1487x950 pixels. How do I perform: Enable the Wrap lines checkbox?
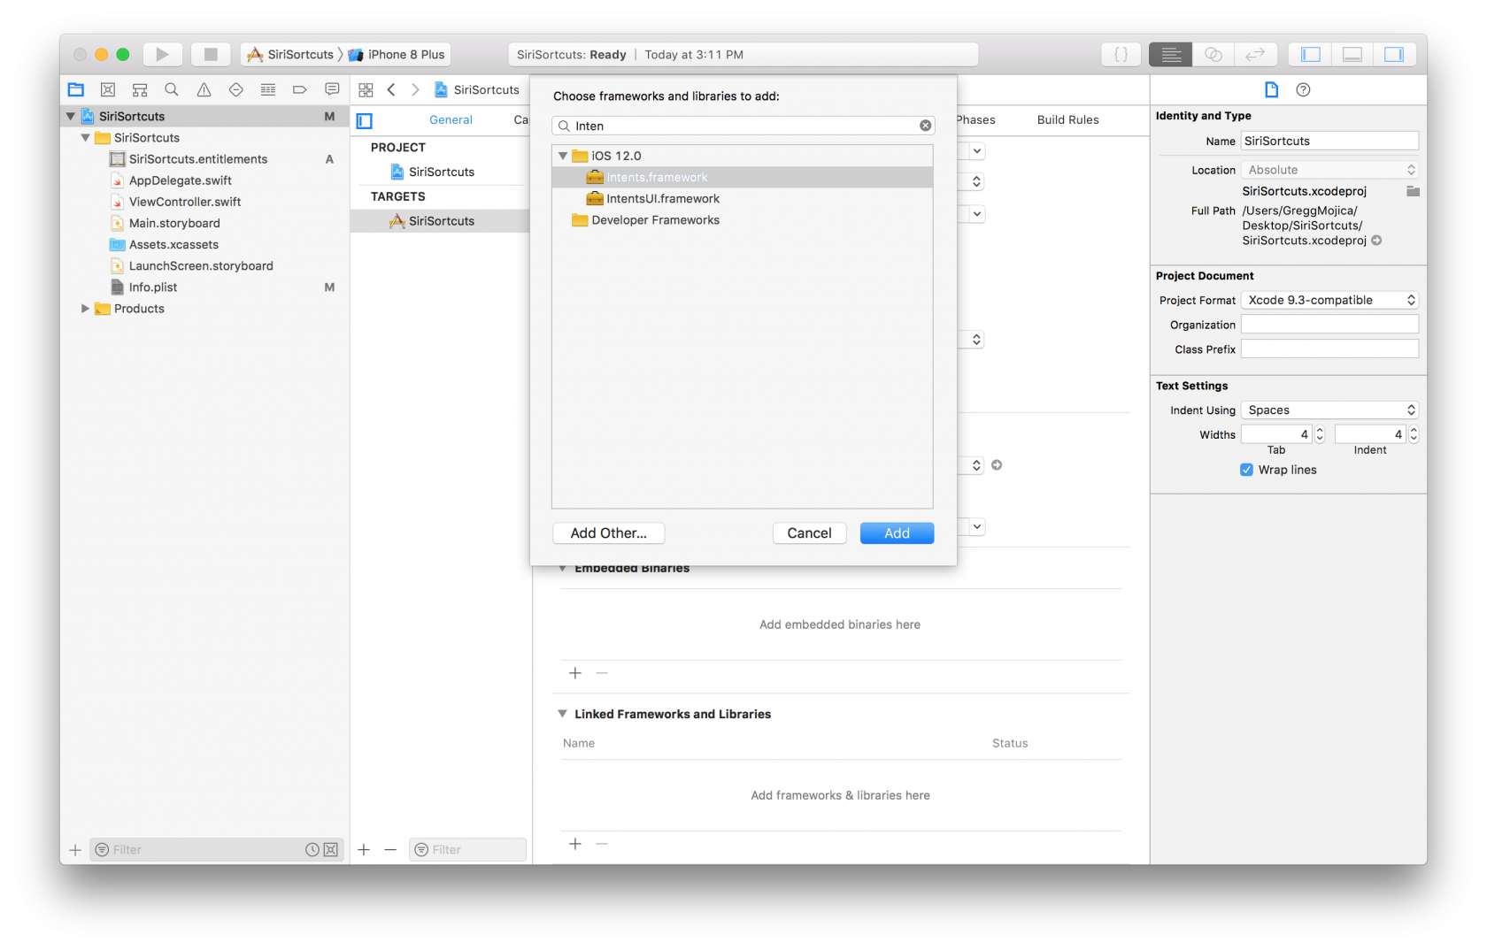[1246, 470]
